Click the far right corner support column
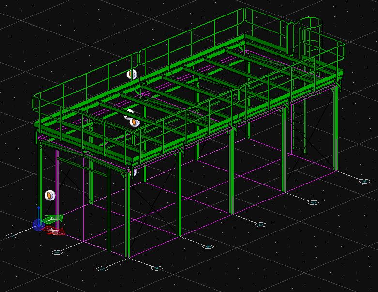Viewport: 378px width, 292px height. (336, 131)
